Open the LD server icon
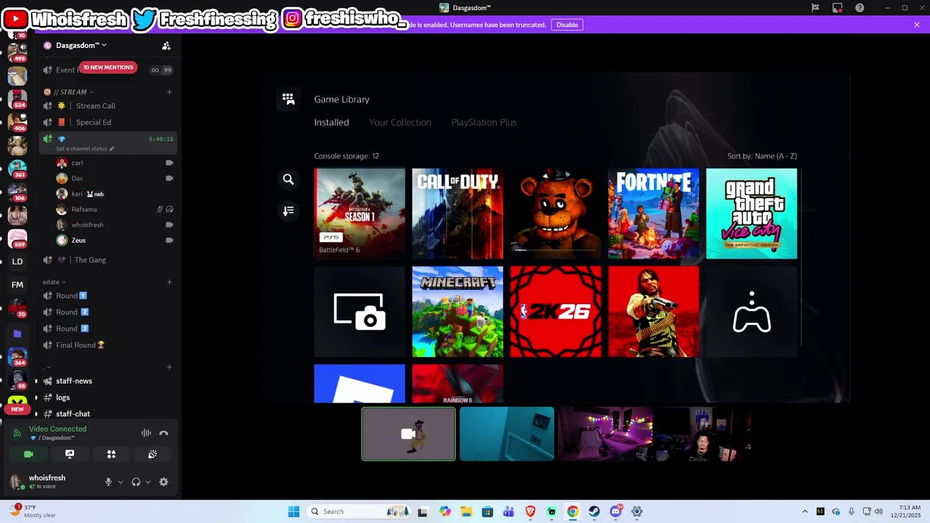Image resolution: width=930 pixels, height=523 pixels. click(x=17, y=261)
